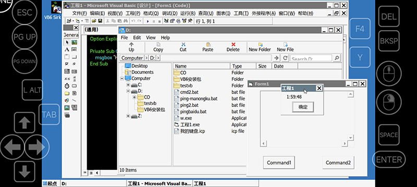Select the Label control (A) in toolbox
Viewport: 417px width, 187px height.
(67, 49)
